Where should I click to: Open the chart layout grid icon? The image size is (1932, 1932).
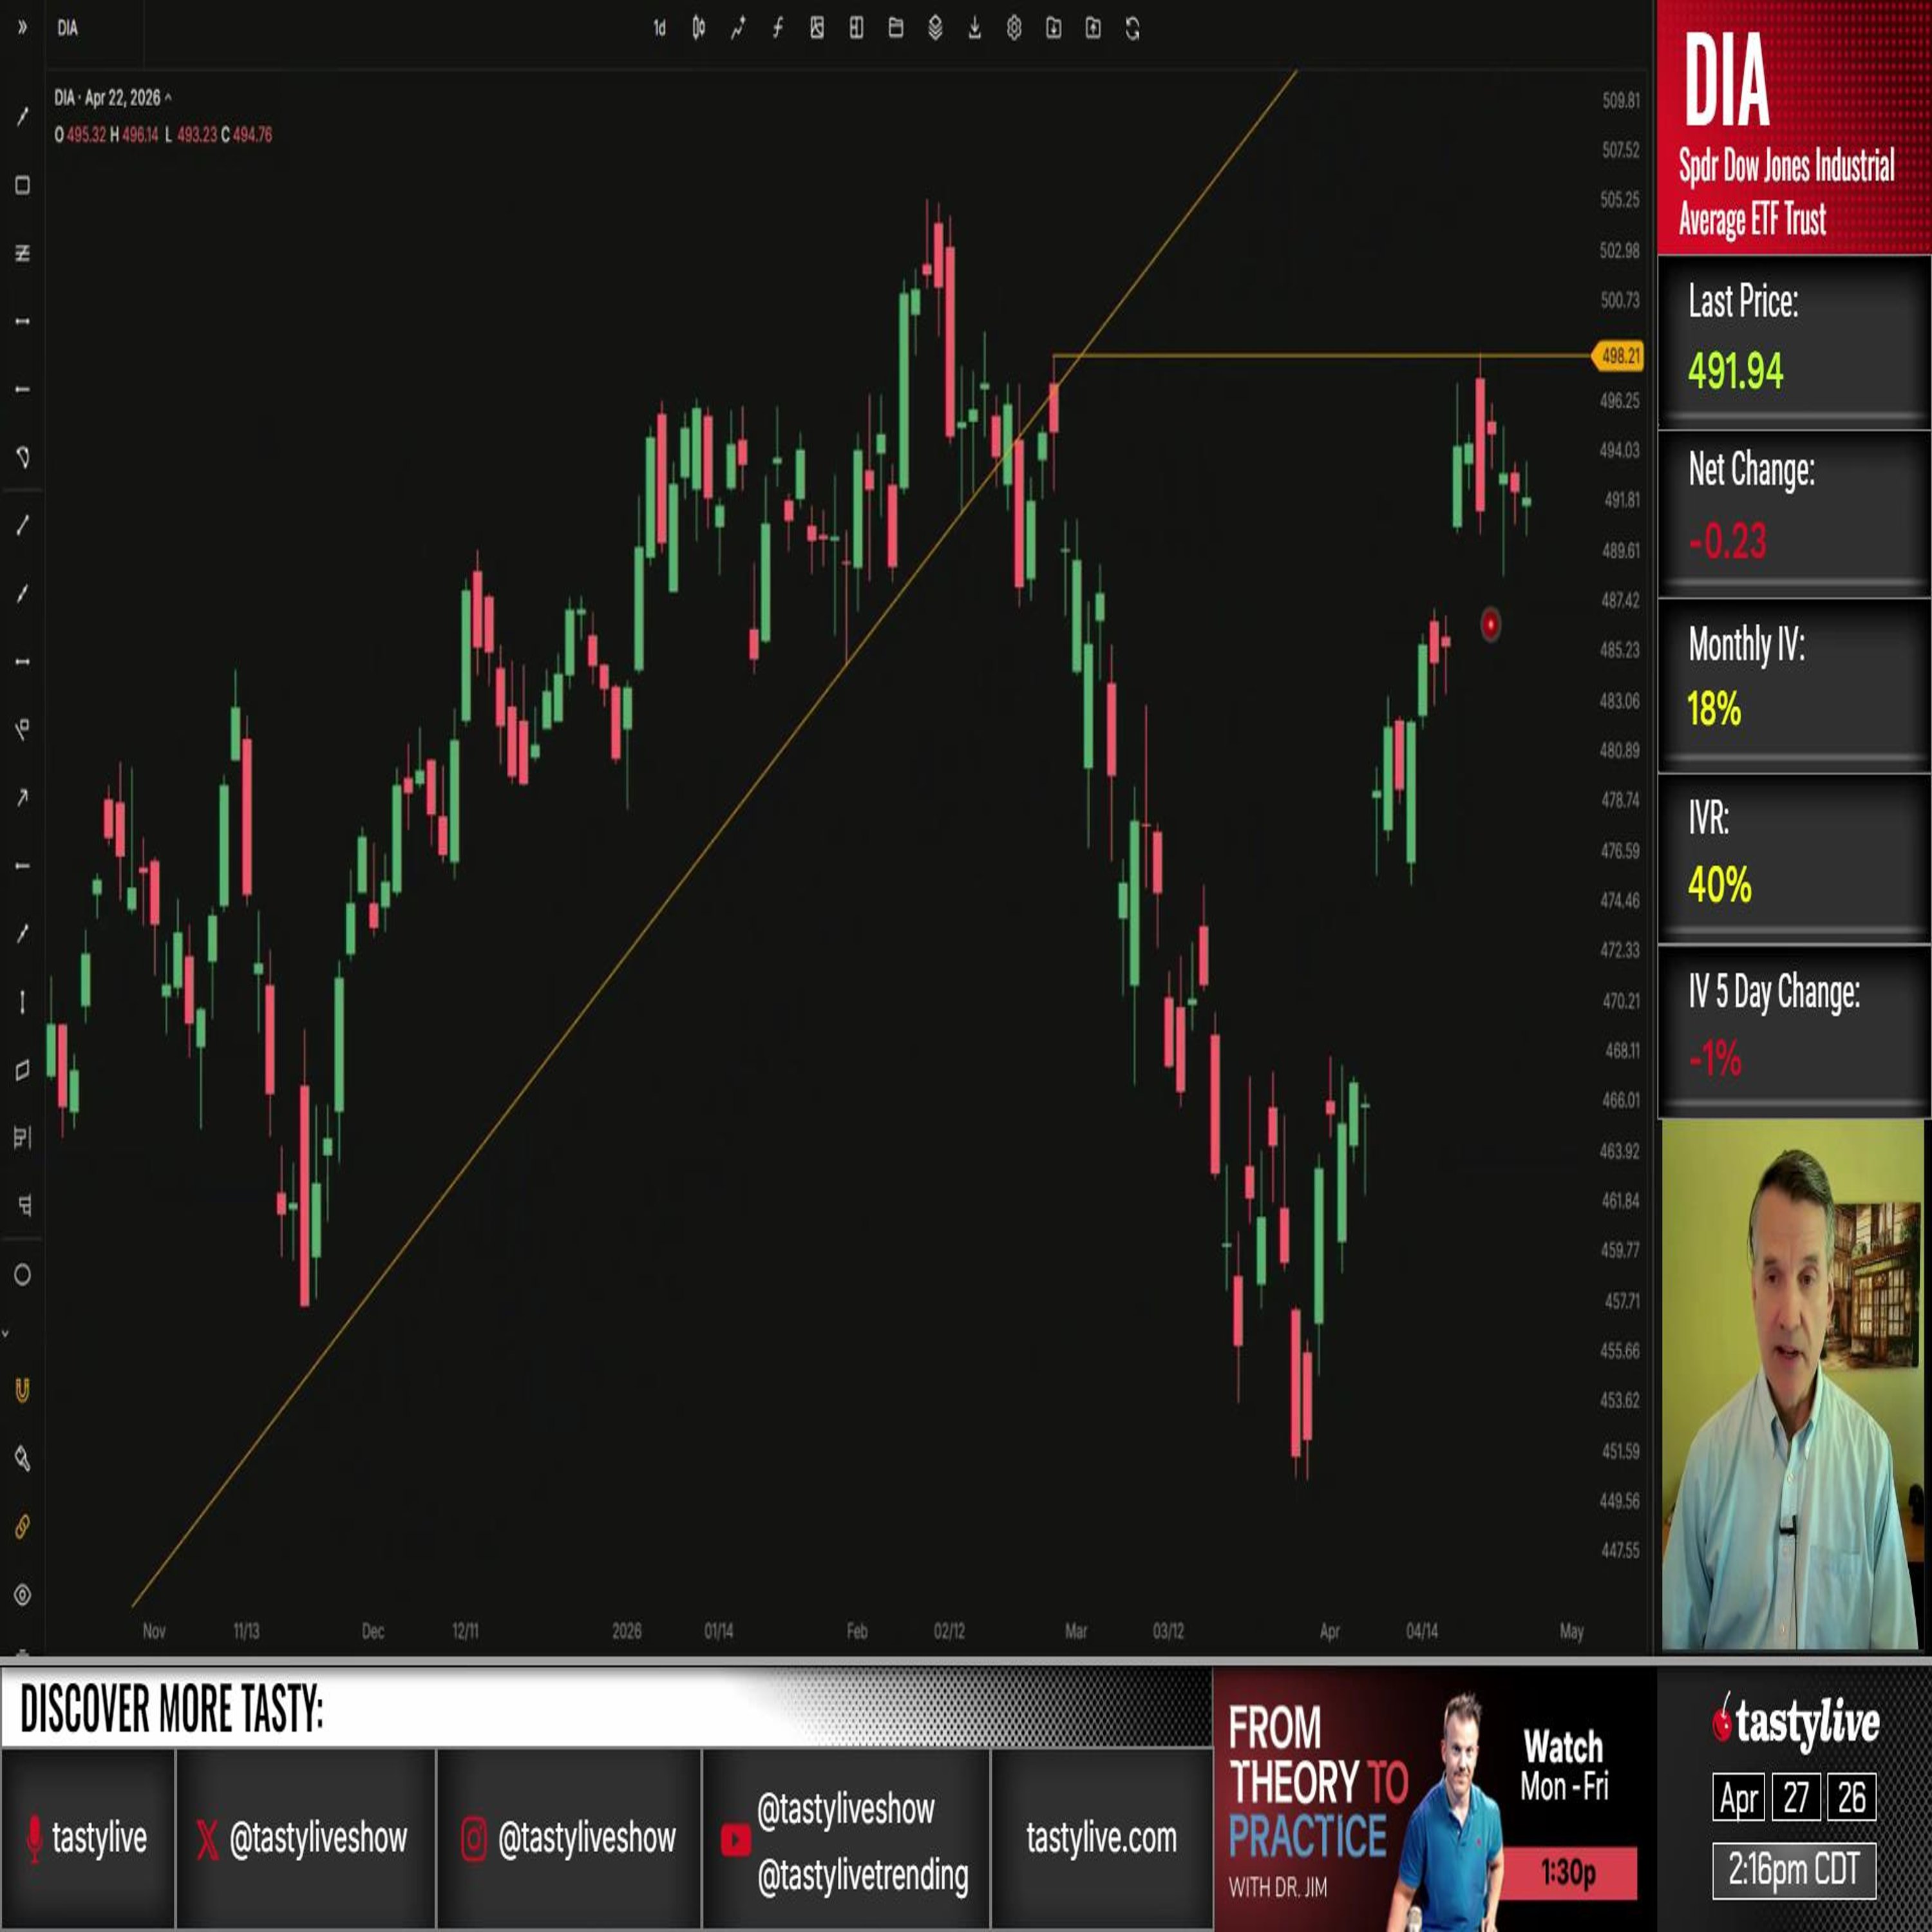point(856,29)
